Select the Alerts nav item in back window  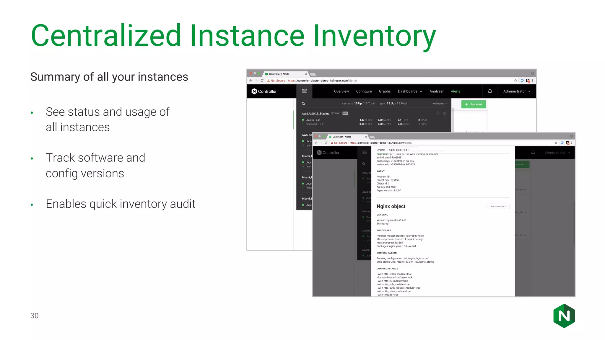tap(456, 91)
